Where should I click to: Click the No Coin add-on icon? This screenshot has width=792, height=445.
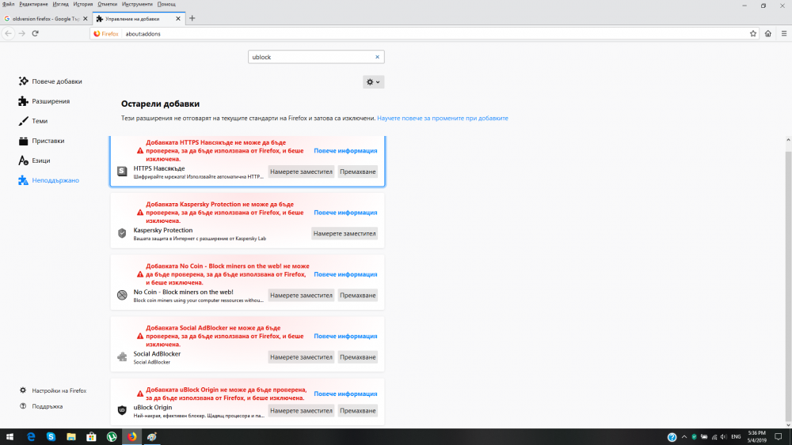click(122, 295)
